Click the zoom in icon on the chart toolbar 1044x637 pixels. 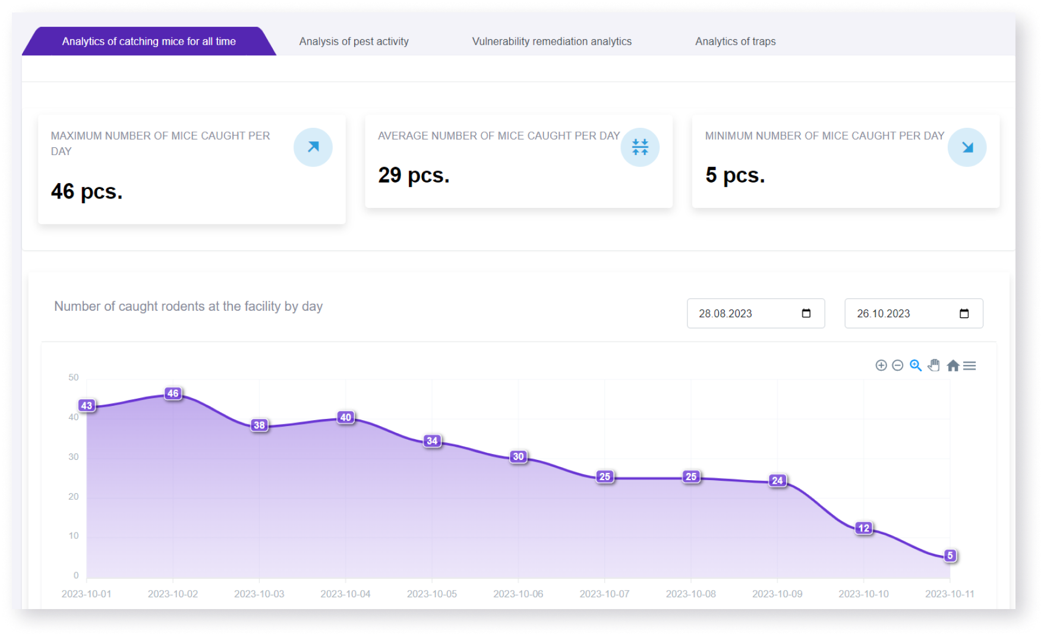click(x=882, y=365)
